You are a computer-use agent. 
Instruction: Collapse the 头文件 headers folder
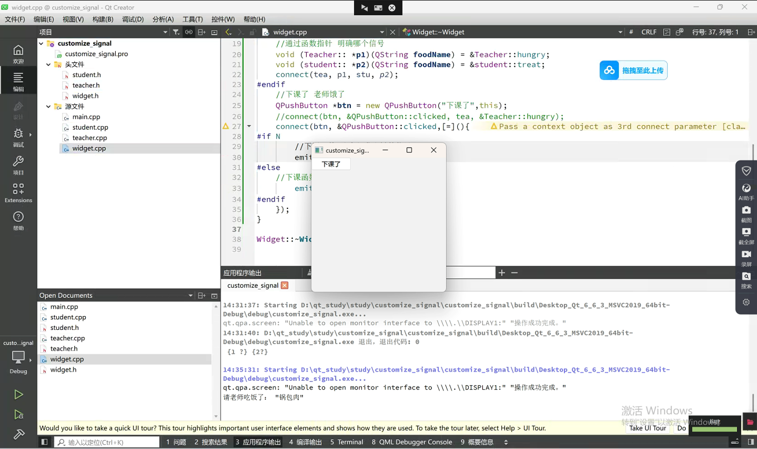click(x=48, y=65)
